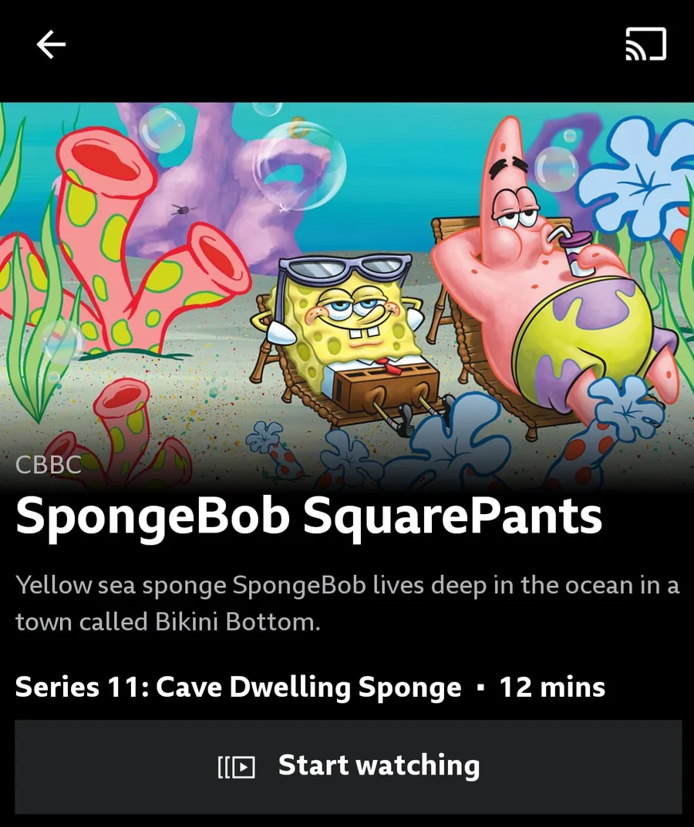
Task: Click the SpongeBob SquarePants programme title
Action: 309,516
